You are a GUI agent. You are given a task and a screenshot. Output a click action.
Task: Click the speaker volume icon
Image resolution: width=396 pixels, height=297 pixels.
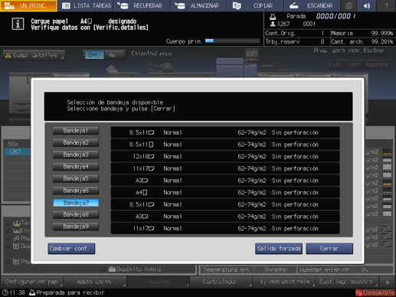(x=367, y=5)
